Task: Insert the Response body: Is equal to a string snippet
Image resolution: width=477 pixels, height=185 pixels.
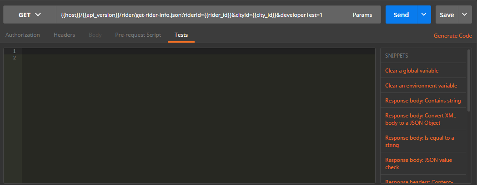Action: pyautogui.click(x=420, y=141)
